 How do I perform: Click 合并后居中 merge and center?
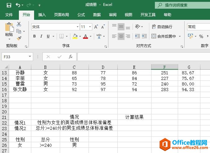pos(164,36)
